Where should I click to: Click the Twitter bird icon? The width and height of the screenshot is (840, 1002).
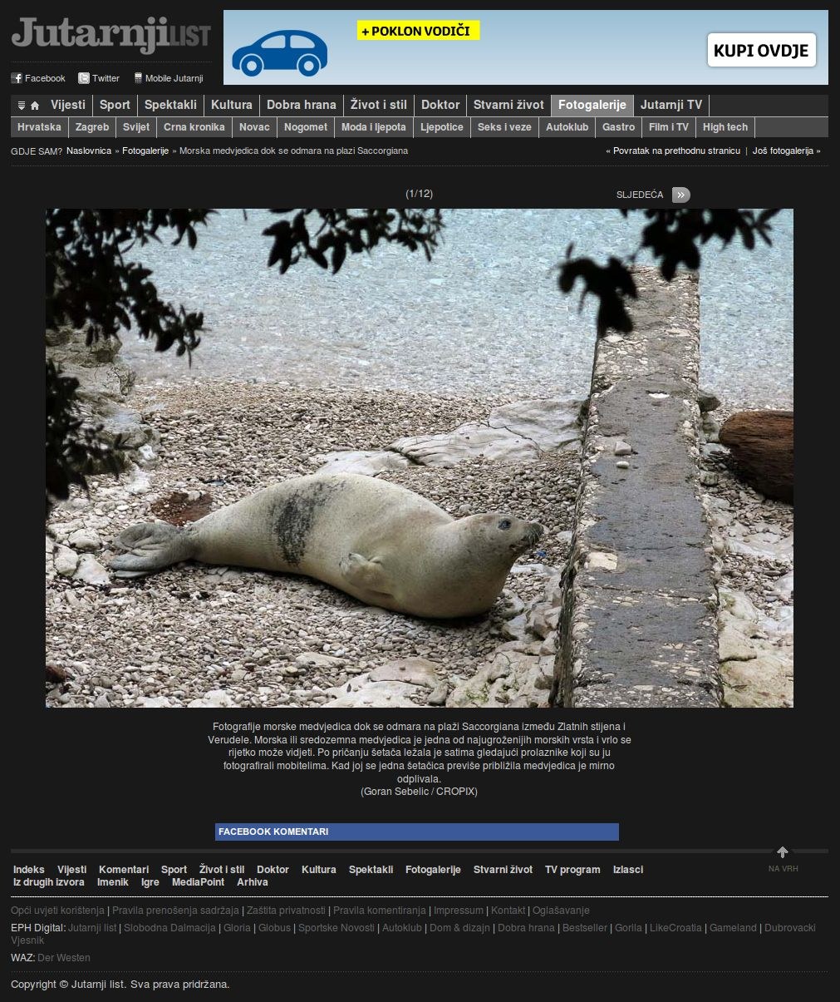84,78
